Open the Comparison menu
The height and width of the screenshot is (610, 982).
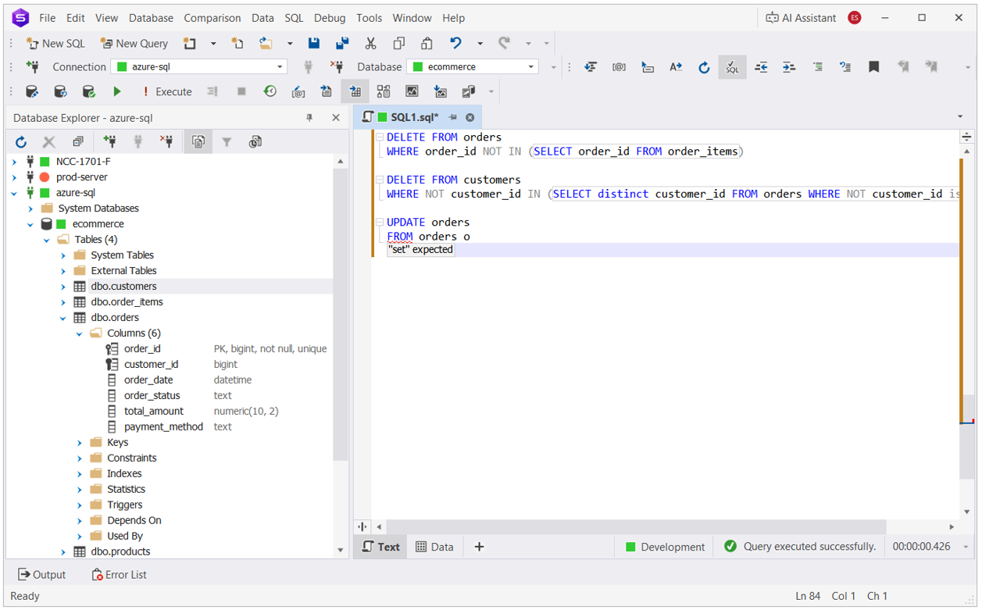pyautogui.click(x=212, y=18)
